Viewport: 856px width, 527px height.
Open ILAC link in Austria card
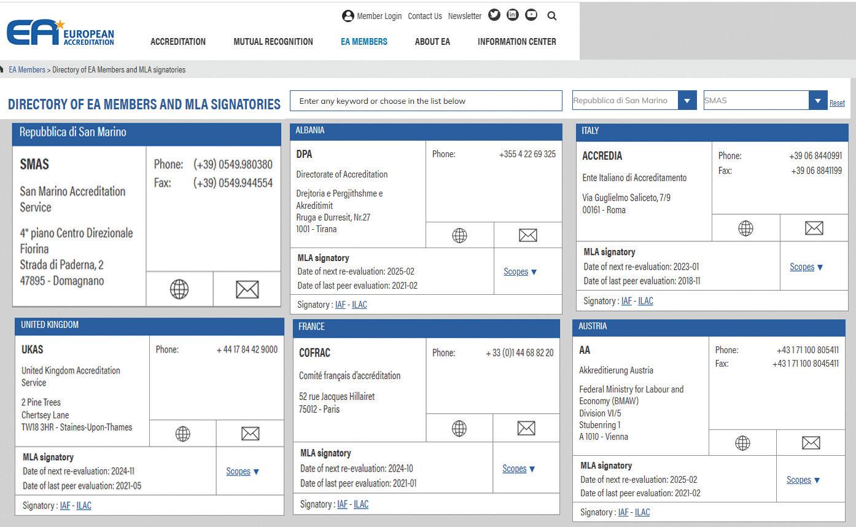click(x=642, y=512)
